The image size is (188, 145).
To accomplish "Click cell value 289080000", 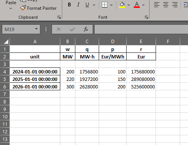I will (x=141, y=79).
